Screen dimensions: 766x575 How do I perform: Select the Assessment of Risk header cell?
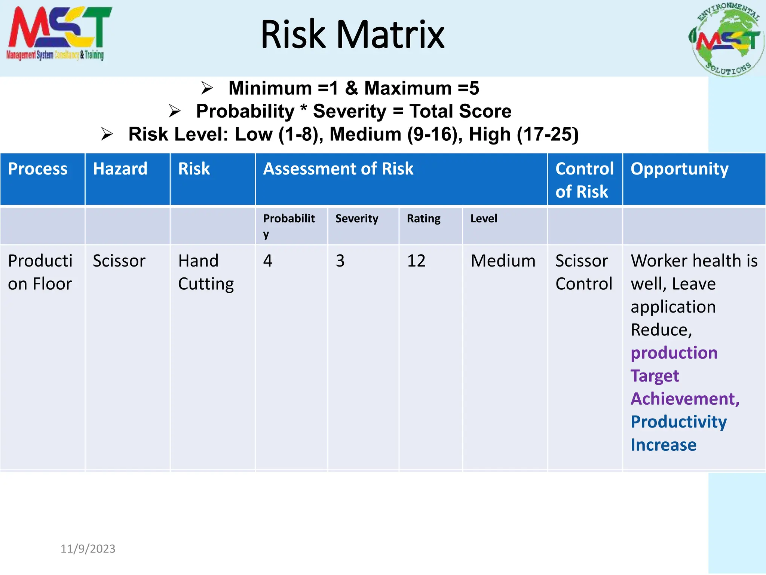[338, 169]
